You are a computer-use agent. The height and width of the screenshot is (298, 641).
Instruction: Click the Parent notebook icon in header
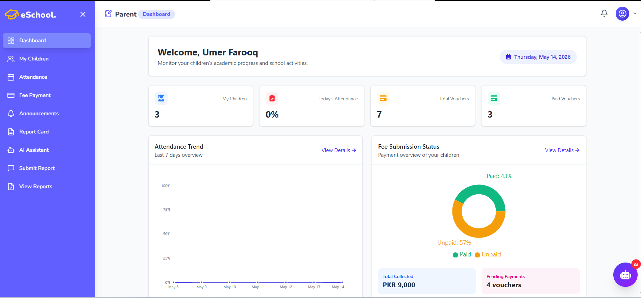[x=108, y=14]
